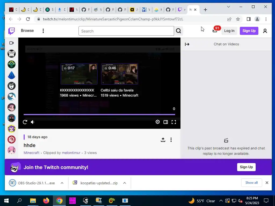Image resolution: width=275 pixels, height=206 pixels.
Task: Open the green mascot channel avatar
Action: [12, 64]
